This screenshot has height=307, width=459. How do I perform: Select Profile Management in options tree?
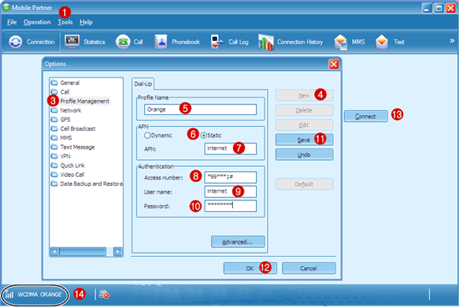point(84,101)
